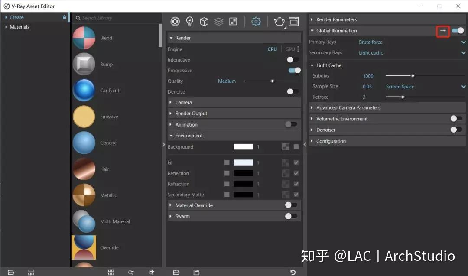Start a render with the teapot icon
Screen dimensions: 468x276
point(279,22)
